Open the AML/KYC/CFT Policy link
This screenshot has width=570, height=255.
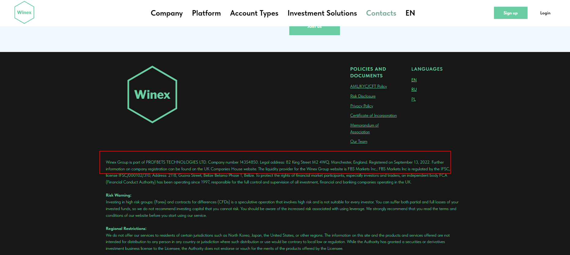[x=369, y=87]
